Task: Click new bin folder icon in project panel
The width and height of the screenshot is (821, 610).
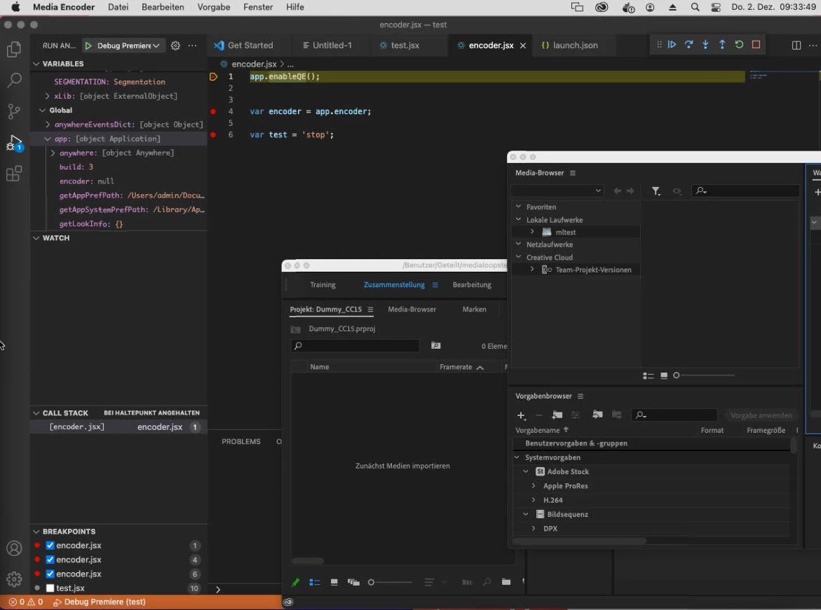Action: point(506,582)
